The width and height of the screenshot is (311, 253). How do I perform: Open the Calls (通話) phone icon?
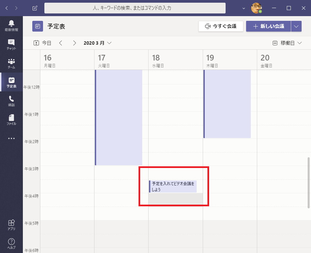tap(11, 101)
